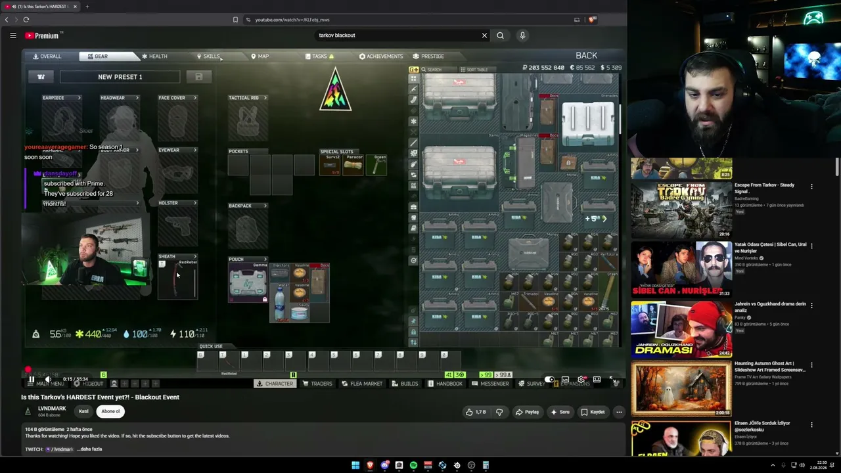Dislike the video
Image resolution: width=841 pixels, height=473 pixels.
[499, 412]
